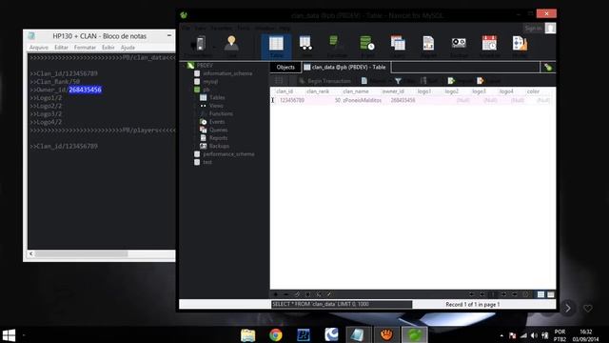Select the clan_data @pb (PBDEV) - Table tab
This screenshot has width=609, height=343.
click(344, 68)
